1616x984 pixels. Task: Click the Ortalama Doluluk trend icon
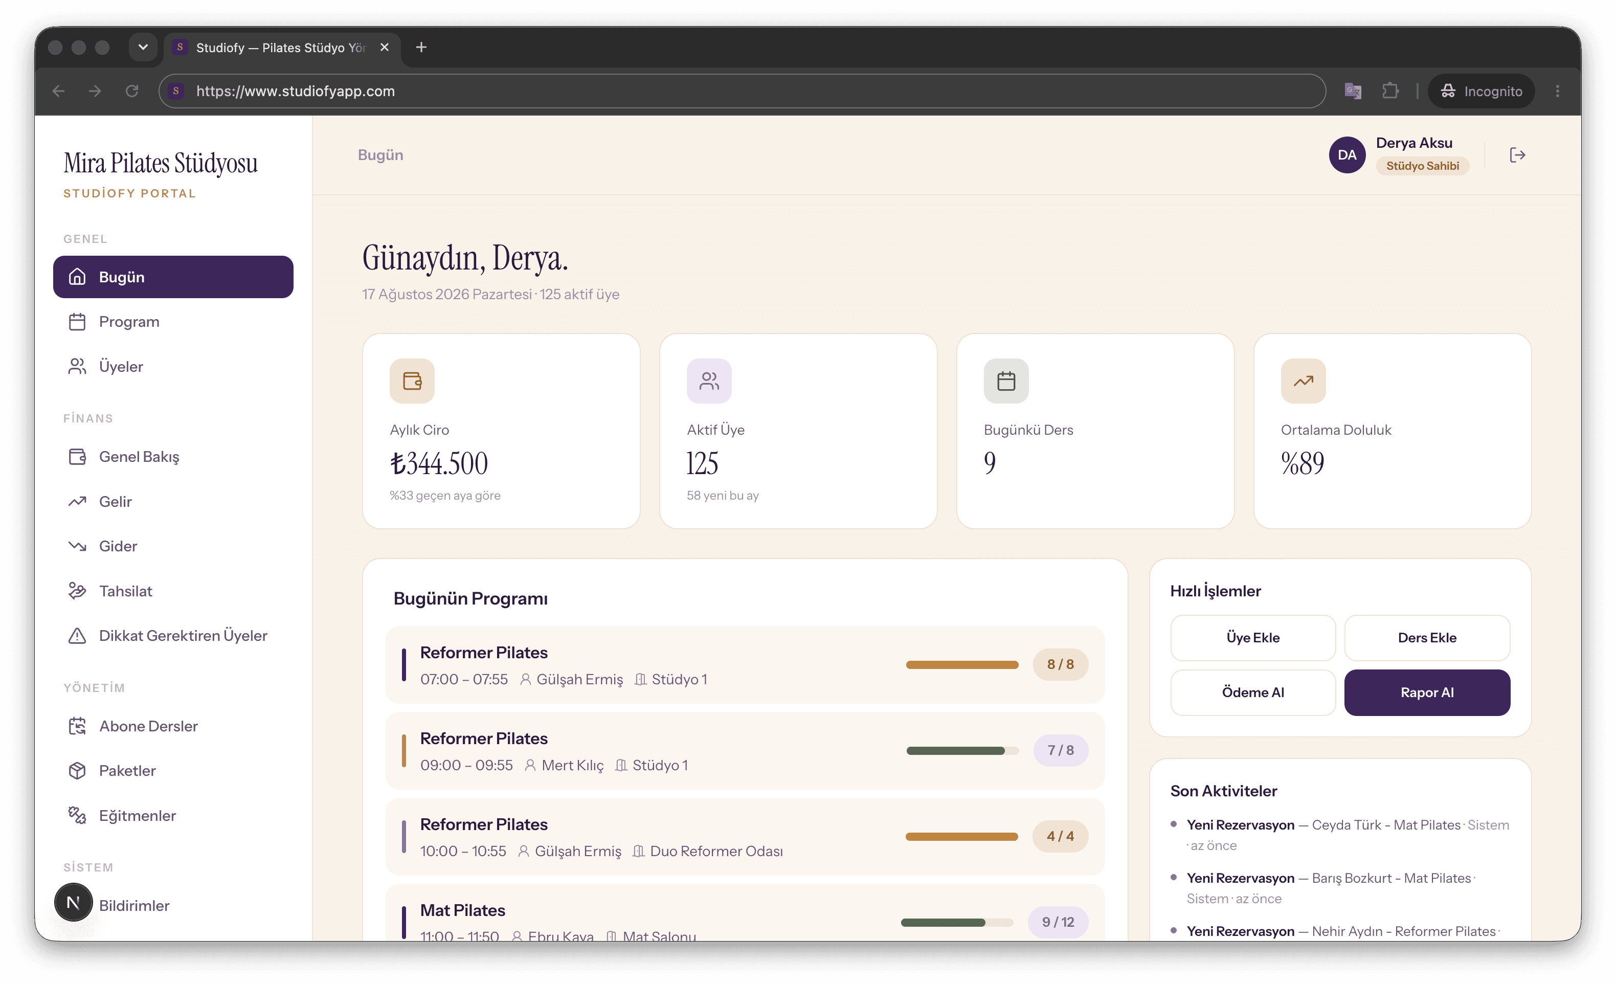coord(1303,381)
